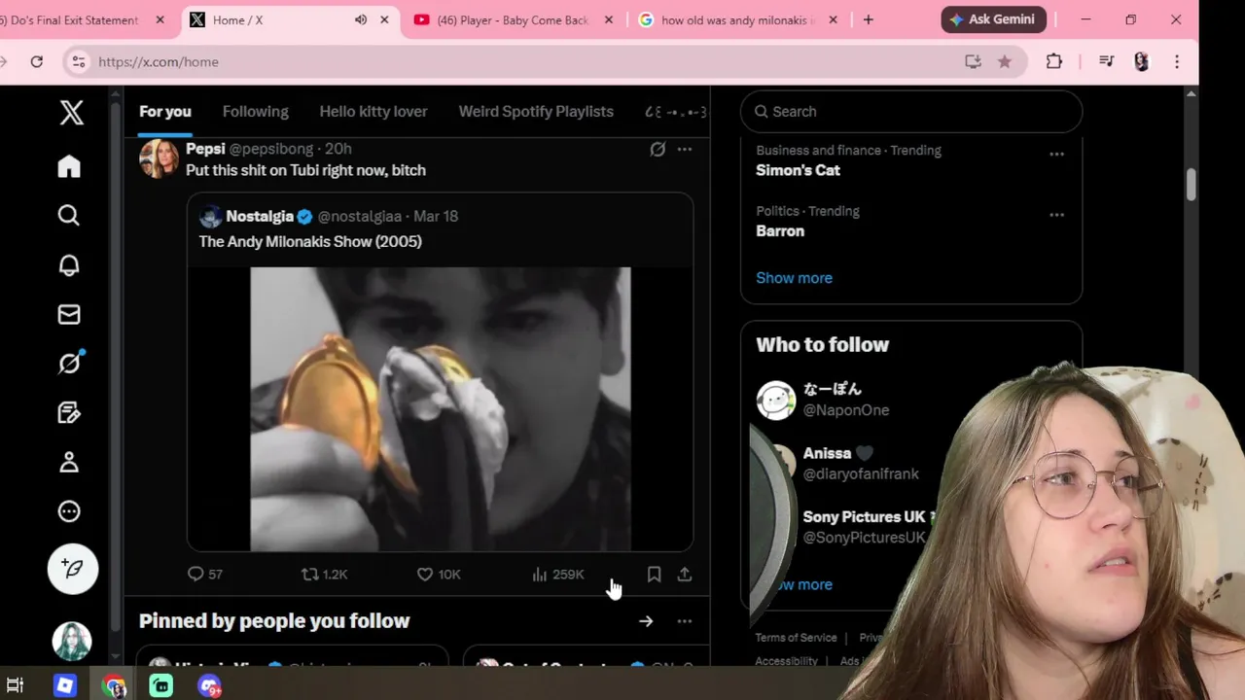Open browser extensions puzzle icon
The width and height of the screenshot is (1245, 700).
point(1054,61)
